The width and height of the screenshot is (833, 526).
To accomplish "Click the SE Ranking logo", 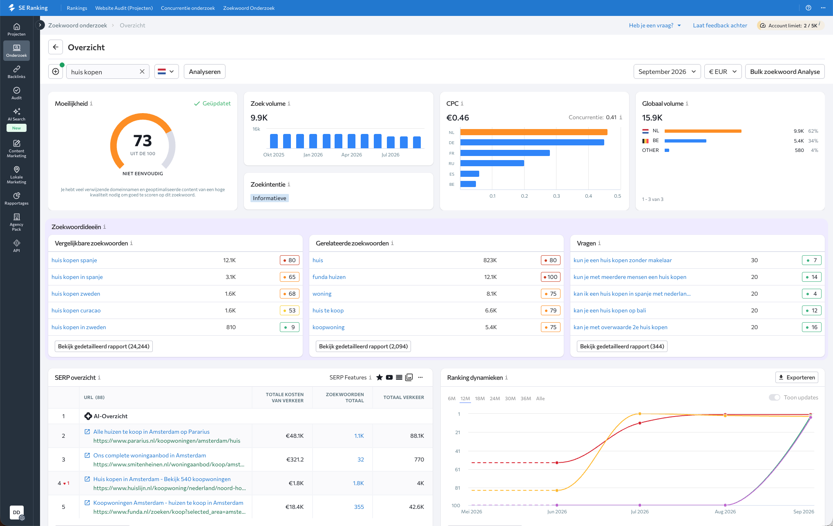I will tap(28, 8).
